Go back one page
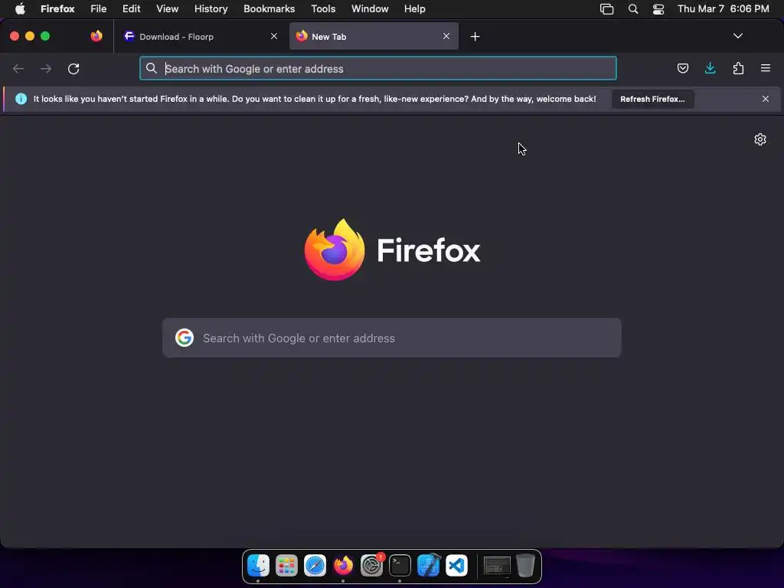 [18, 68]
